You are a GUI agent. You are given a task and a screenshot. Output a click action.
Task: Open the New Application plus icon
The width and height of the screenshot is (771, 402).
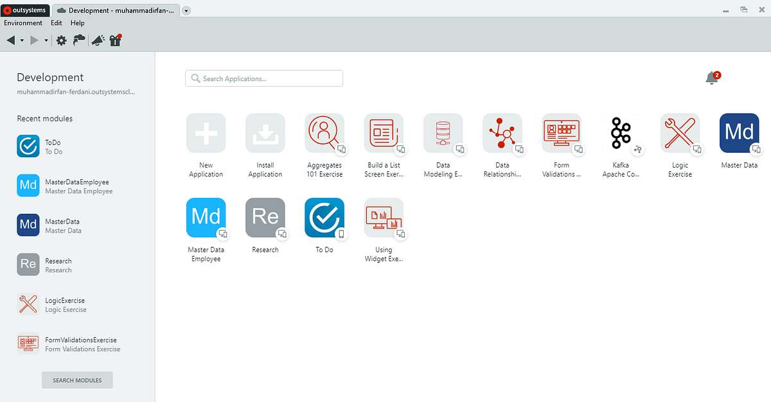click(206, 133)
